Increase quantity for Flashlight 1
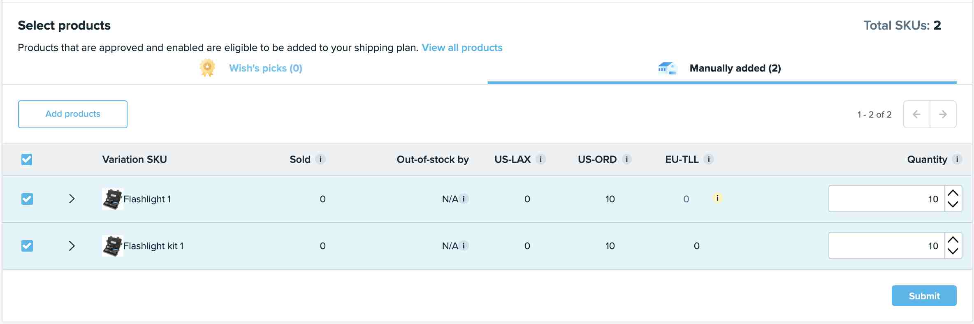The image size is (974, 324). coord(953,193)
